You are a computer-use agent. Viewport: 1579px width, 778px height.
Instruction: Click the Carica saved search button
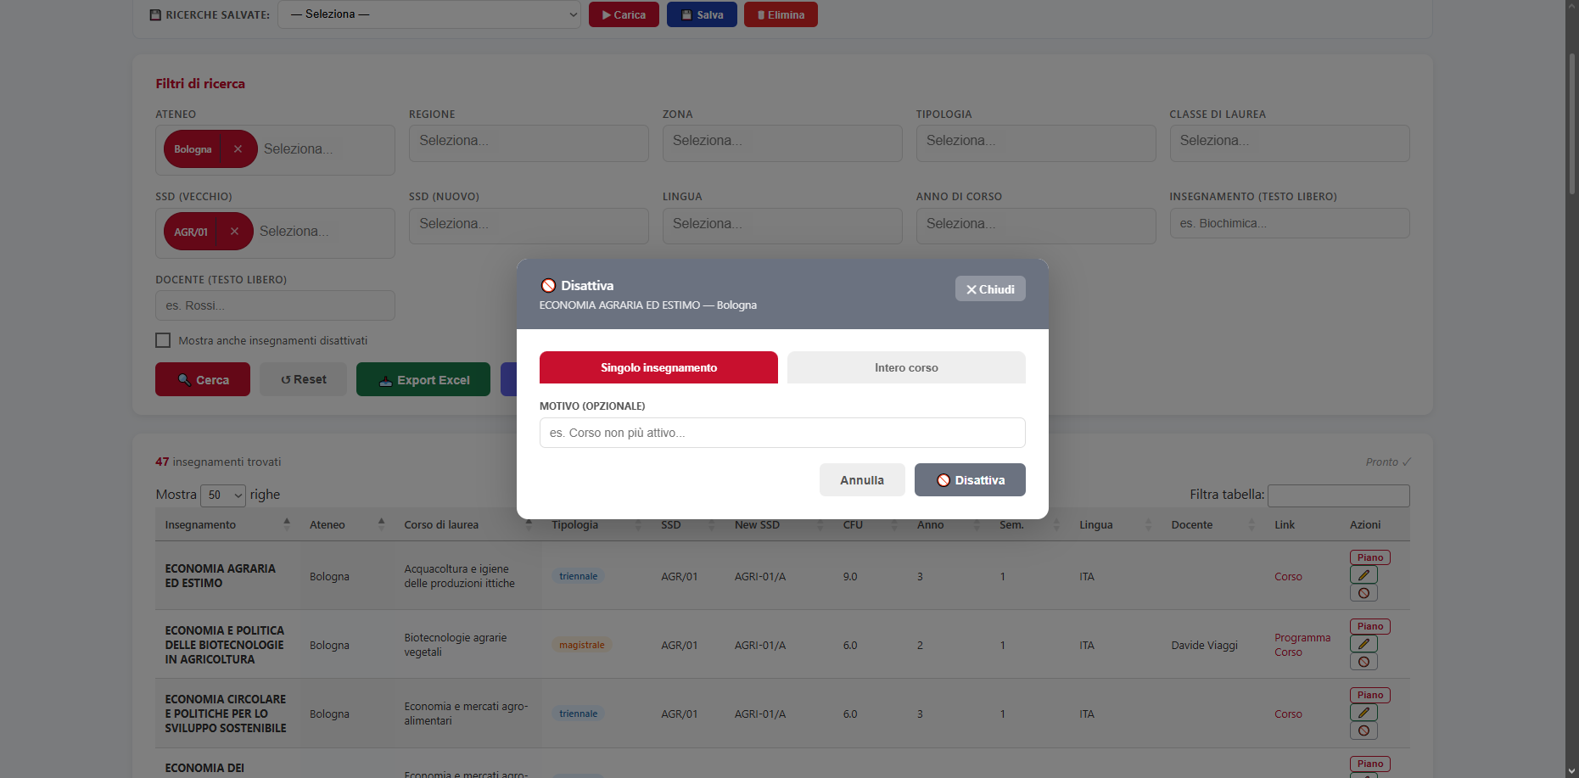coord(624,14)
